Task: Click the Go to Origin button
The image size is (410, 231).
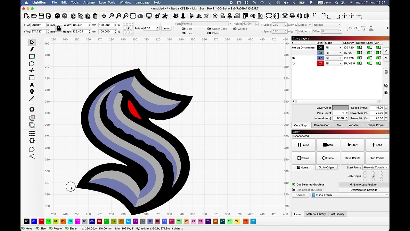Action: [x=326, y=167]
